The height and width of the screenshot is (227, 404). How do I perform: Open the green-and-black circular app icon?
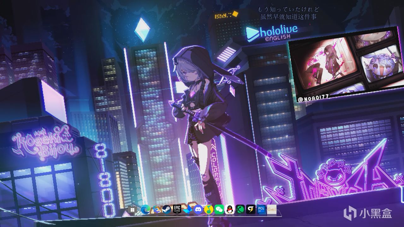[240, 209]
